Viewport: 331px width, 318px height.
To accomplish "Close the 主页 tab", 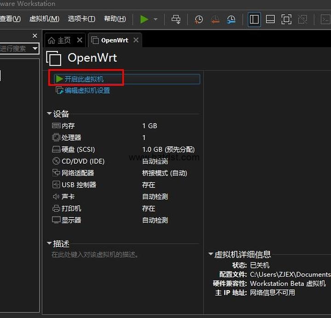I will coord(80,40).
